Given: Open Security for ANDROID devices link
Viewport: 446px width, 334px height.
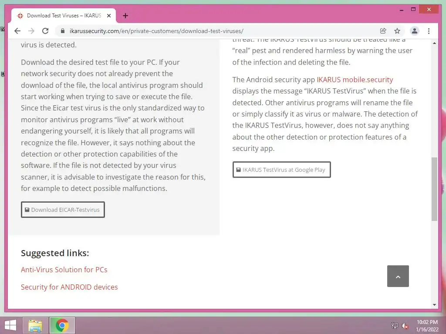Looking at the screenshot, I should [x=69, y=287].
